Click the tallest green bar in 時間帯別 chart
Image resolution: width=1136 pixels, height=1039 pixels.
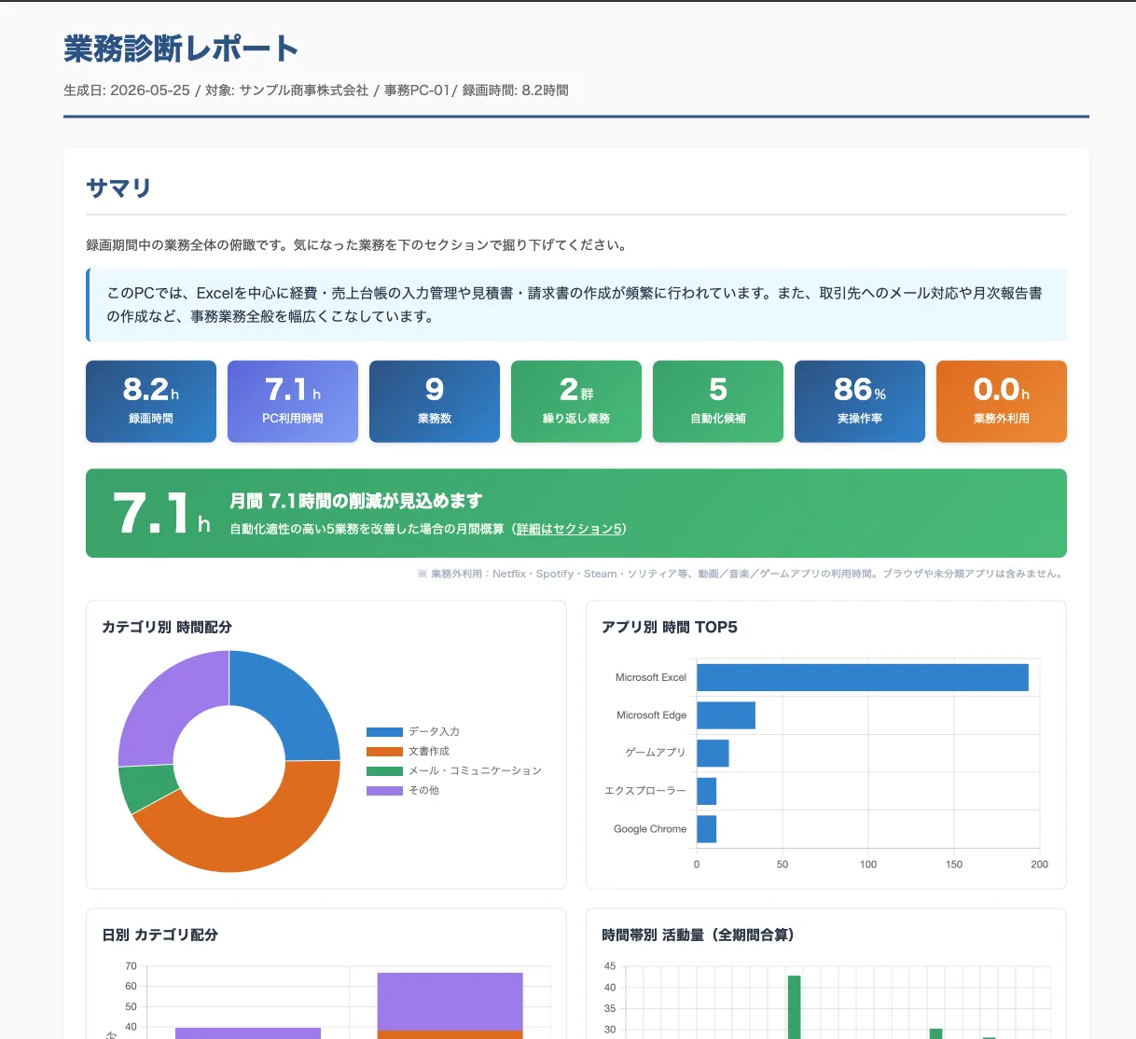pyautogui.click(x=795, y=1007)
